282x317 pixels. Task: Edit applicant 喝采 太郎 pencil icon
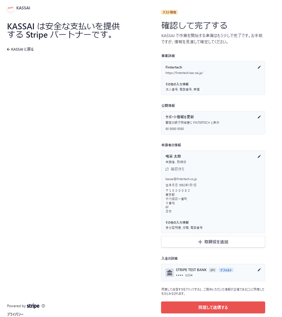click(x=259, y=156)
